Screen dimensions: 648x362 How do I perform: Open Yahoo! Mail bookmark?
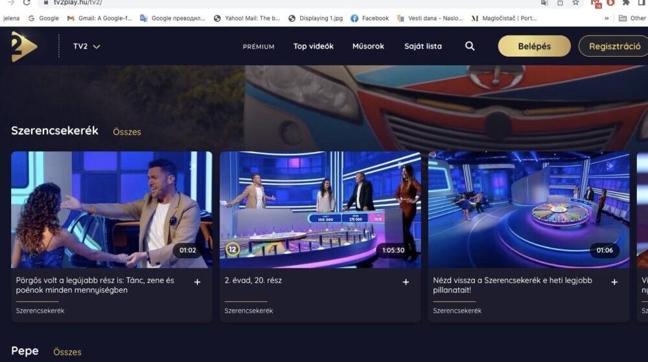click(x=247, y=18)
